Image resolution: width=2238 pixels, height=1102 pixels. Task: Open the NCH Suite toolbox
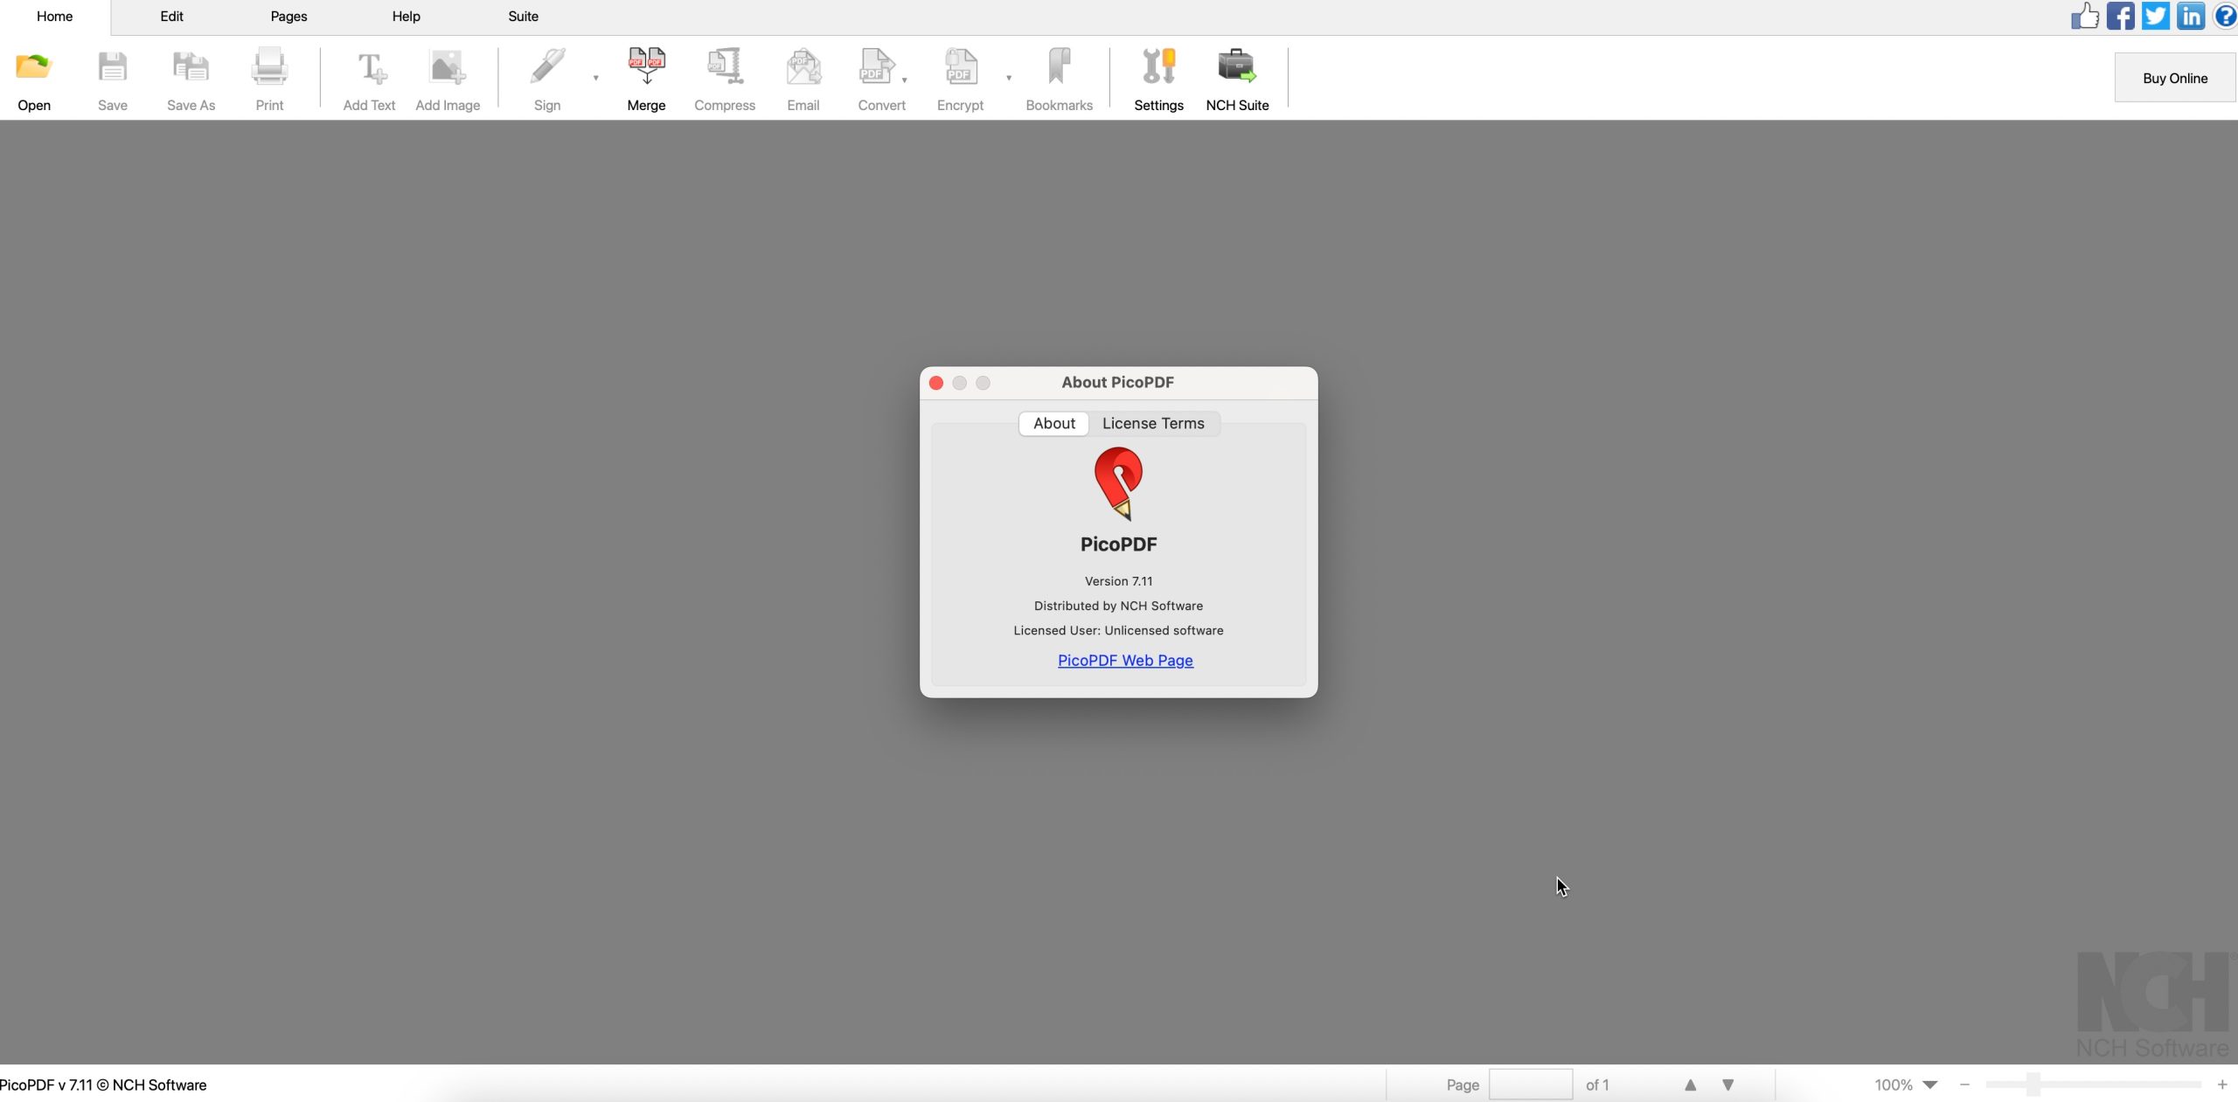(x=1237, y=67)
